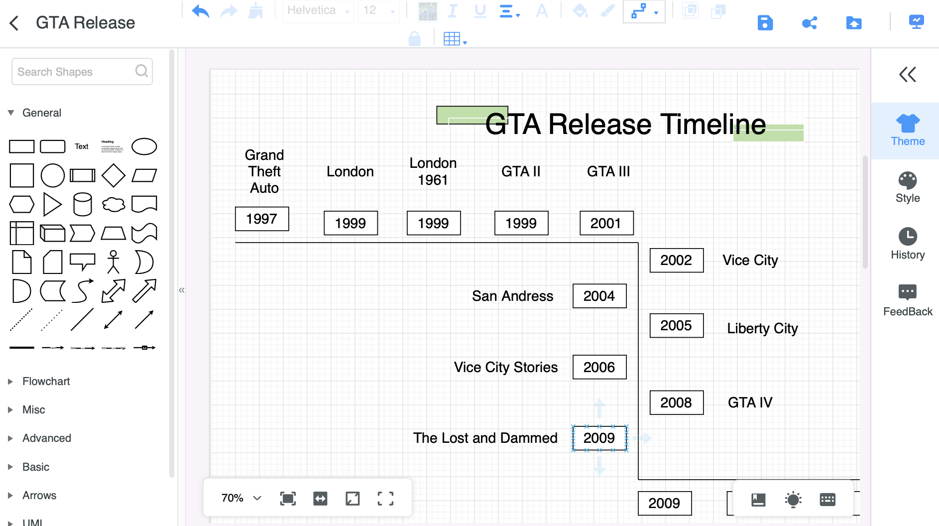This screenshot has width=939, height=526.
Task: Export the diagram to a folder
Action: [854, 23]
